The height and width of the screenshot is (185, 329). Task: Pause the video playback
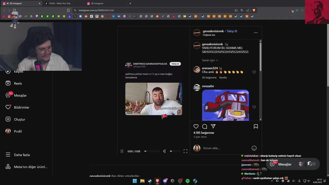click(122, 151)
